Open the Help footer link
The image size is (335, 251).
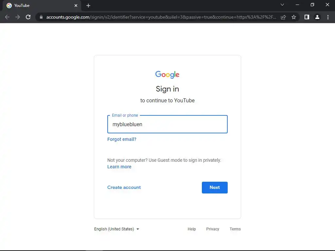click(x=192, y=229)
